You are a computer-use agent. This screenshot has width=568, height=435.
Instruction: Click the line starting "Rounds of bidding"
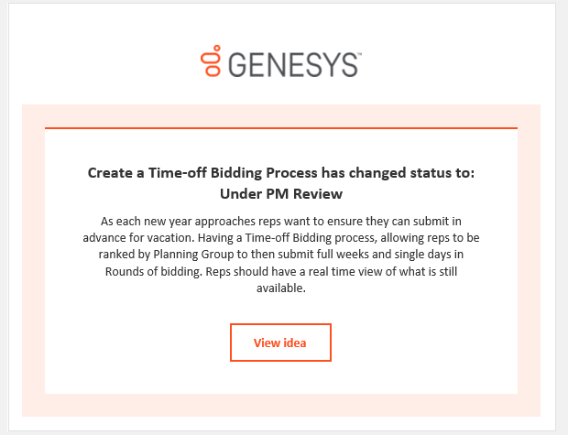tap(280, 271)
